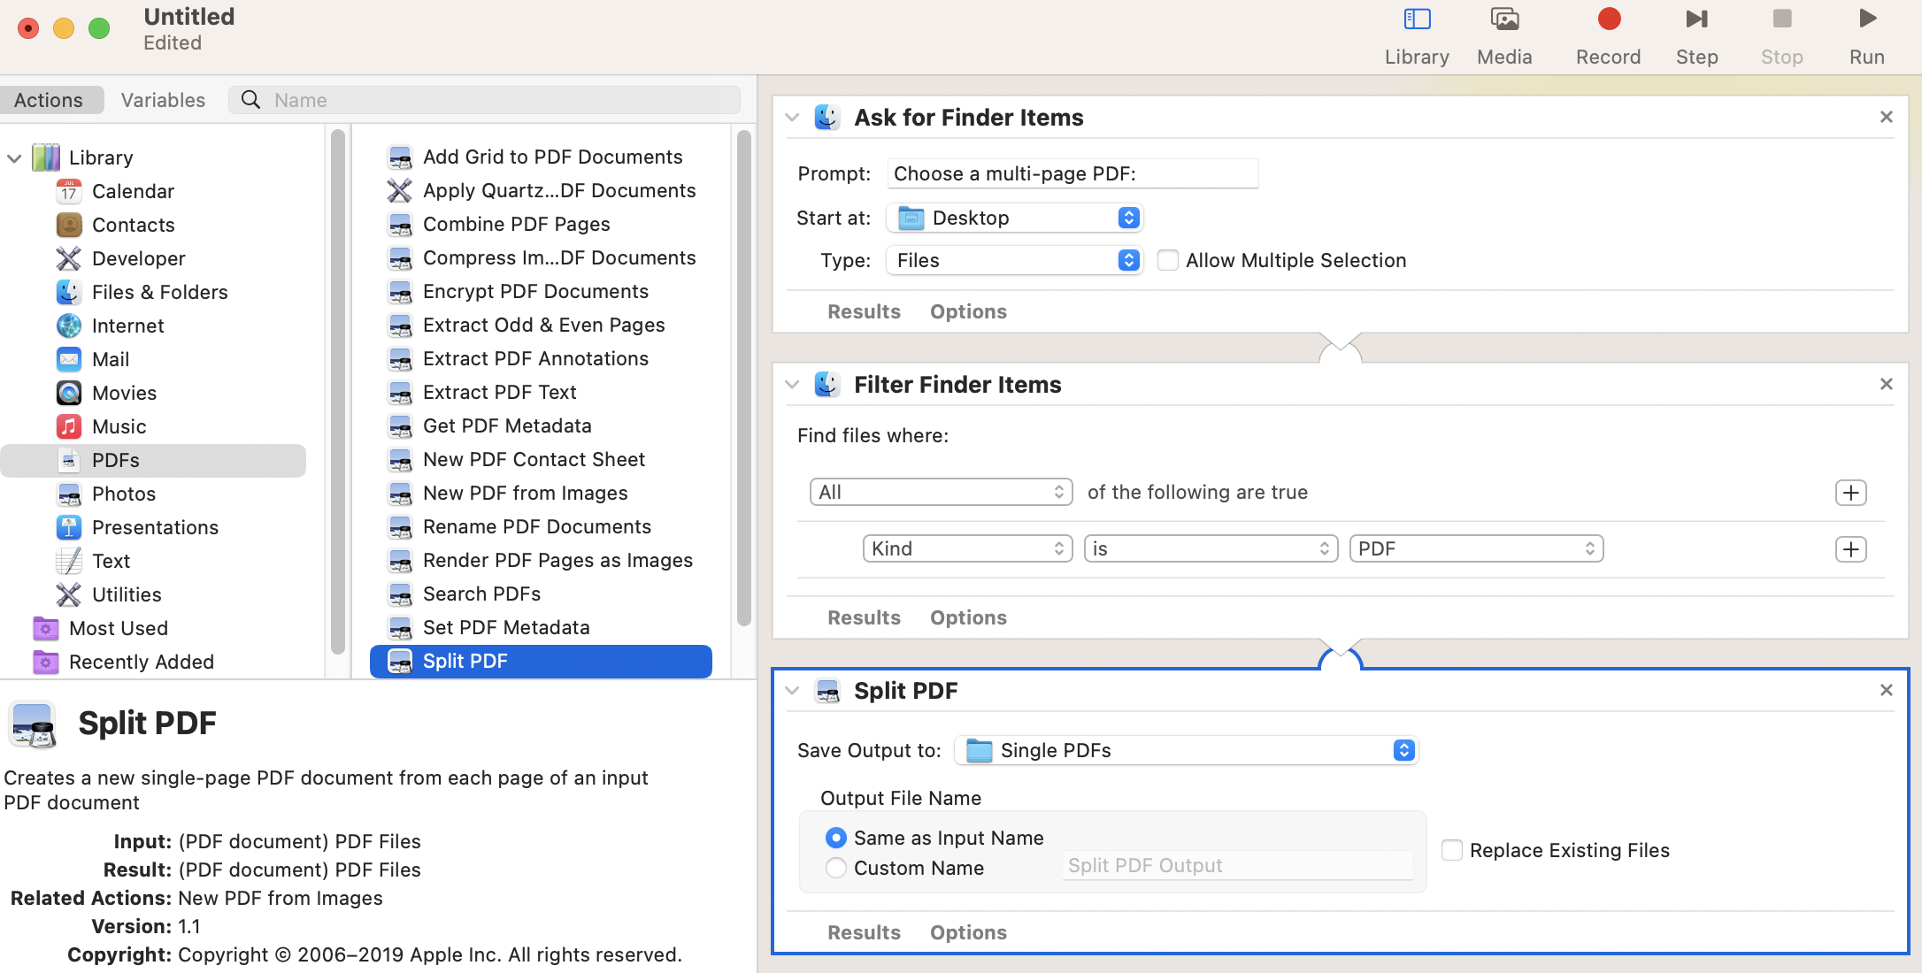Enable Allow Multiple Selection checkbox
The image size is (1922, 973).
tap(1168, 260)
